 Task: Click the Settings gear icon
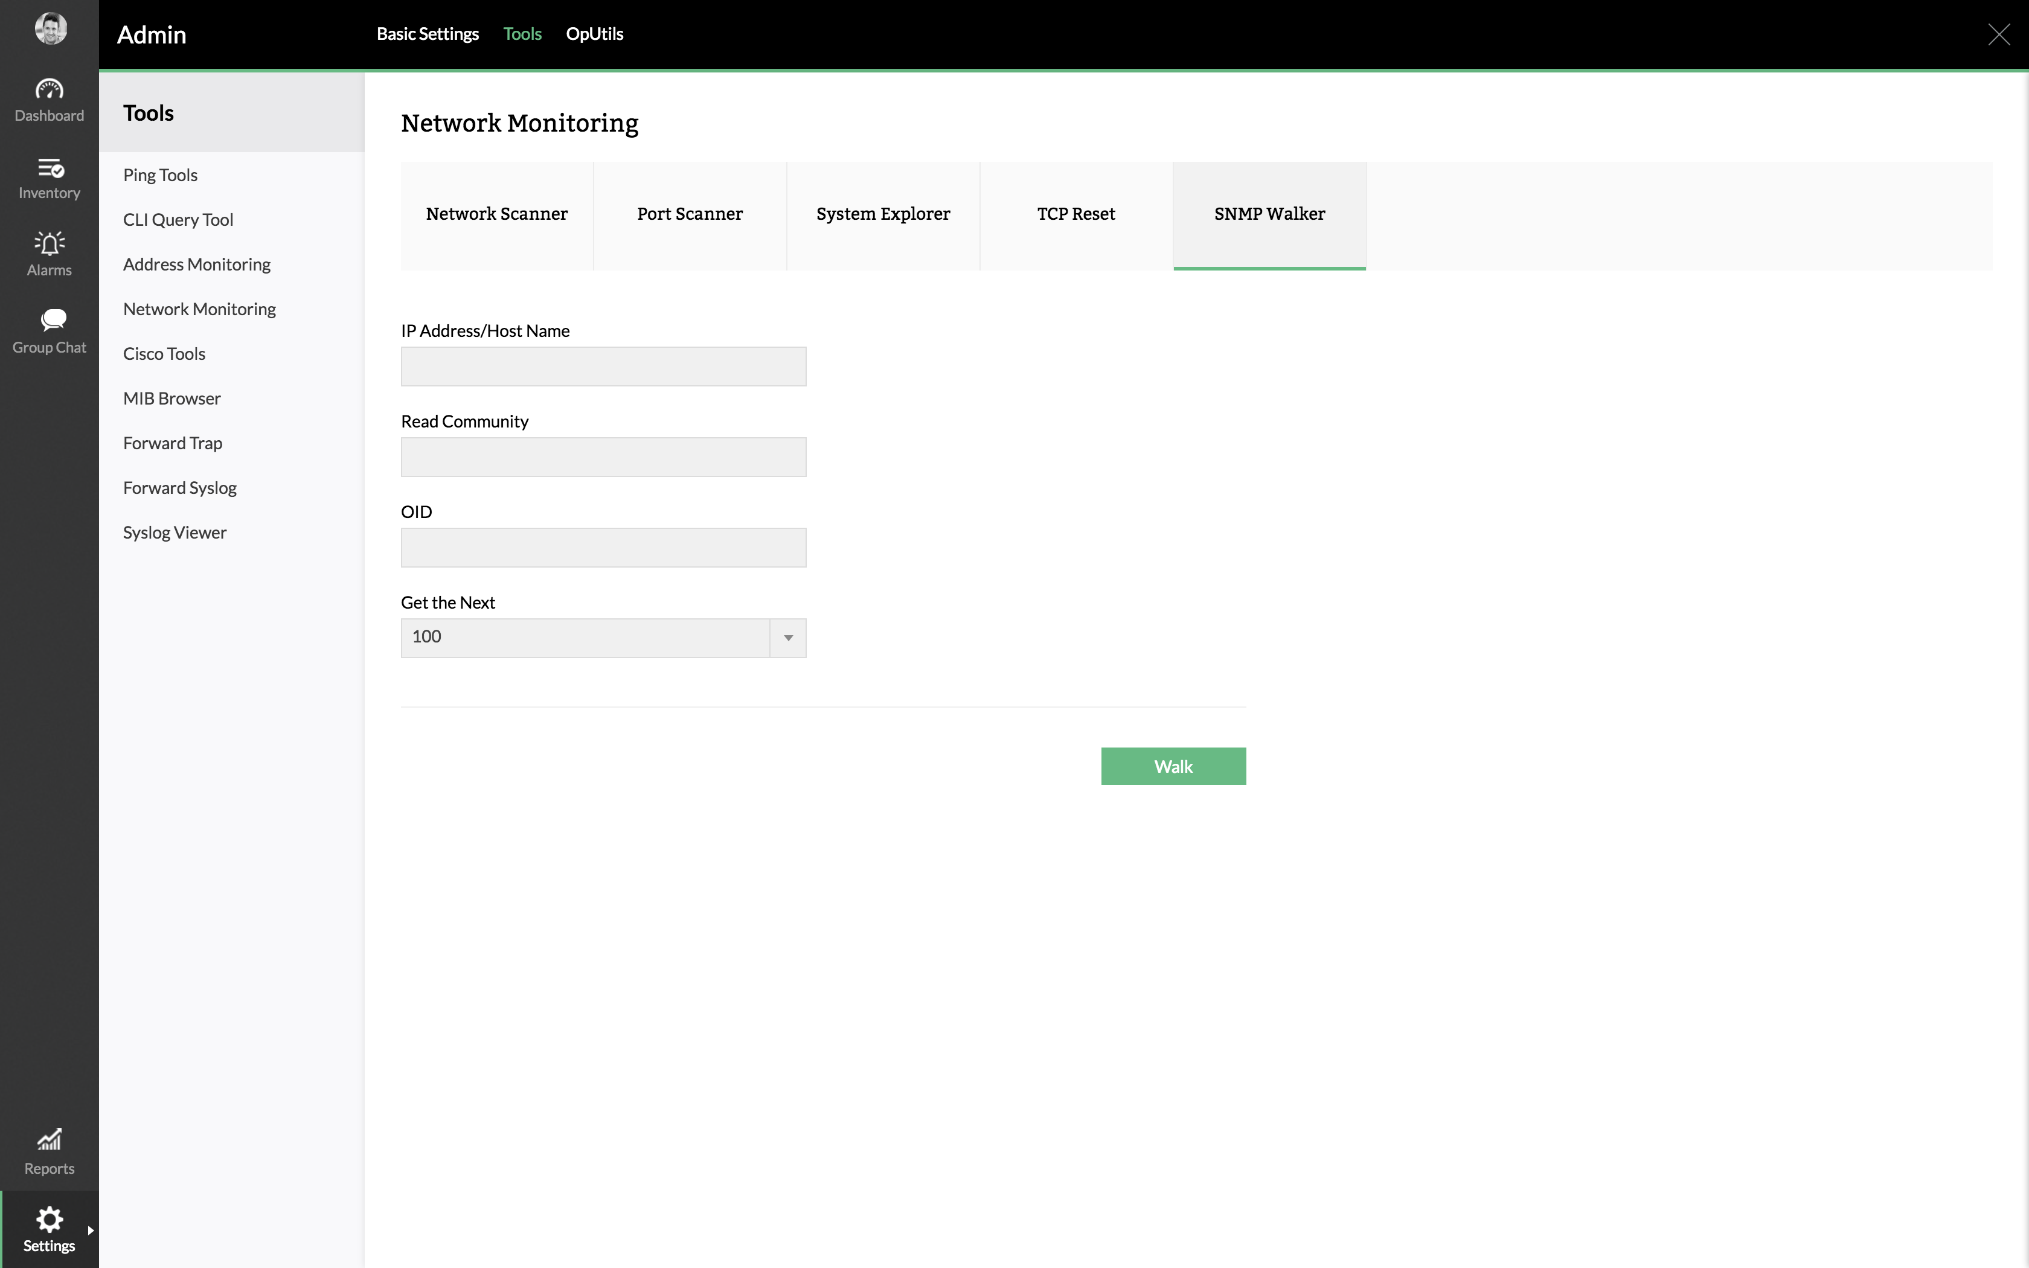49,1219
